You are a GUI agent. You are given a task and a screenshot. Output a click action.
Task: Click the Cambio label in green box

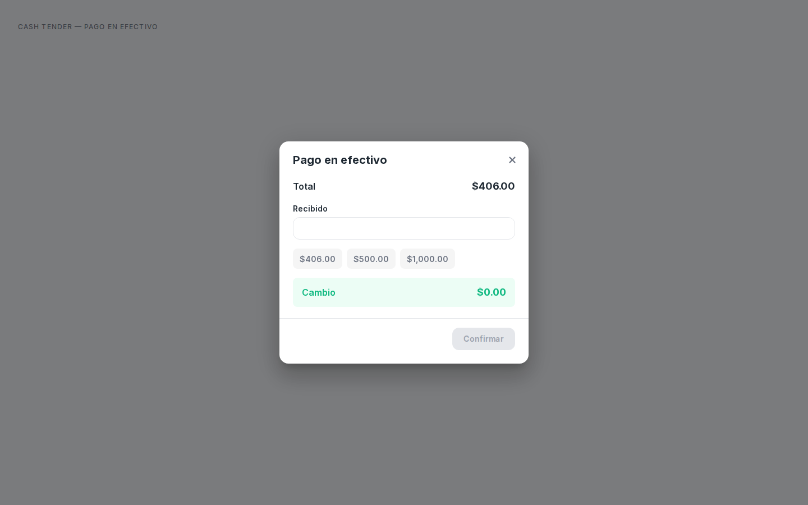coord(319,292)
